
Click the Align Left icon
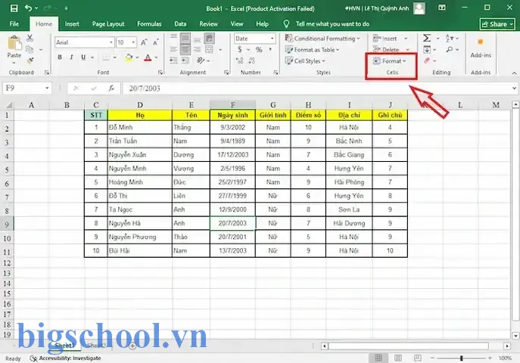click(x=173, y=50)
